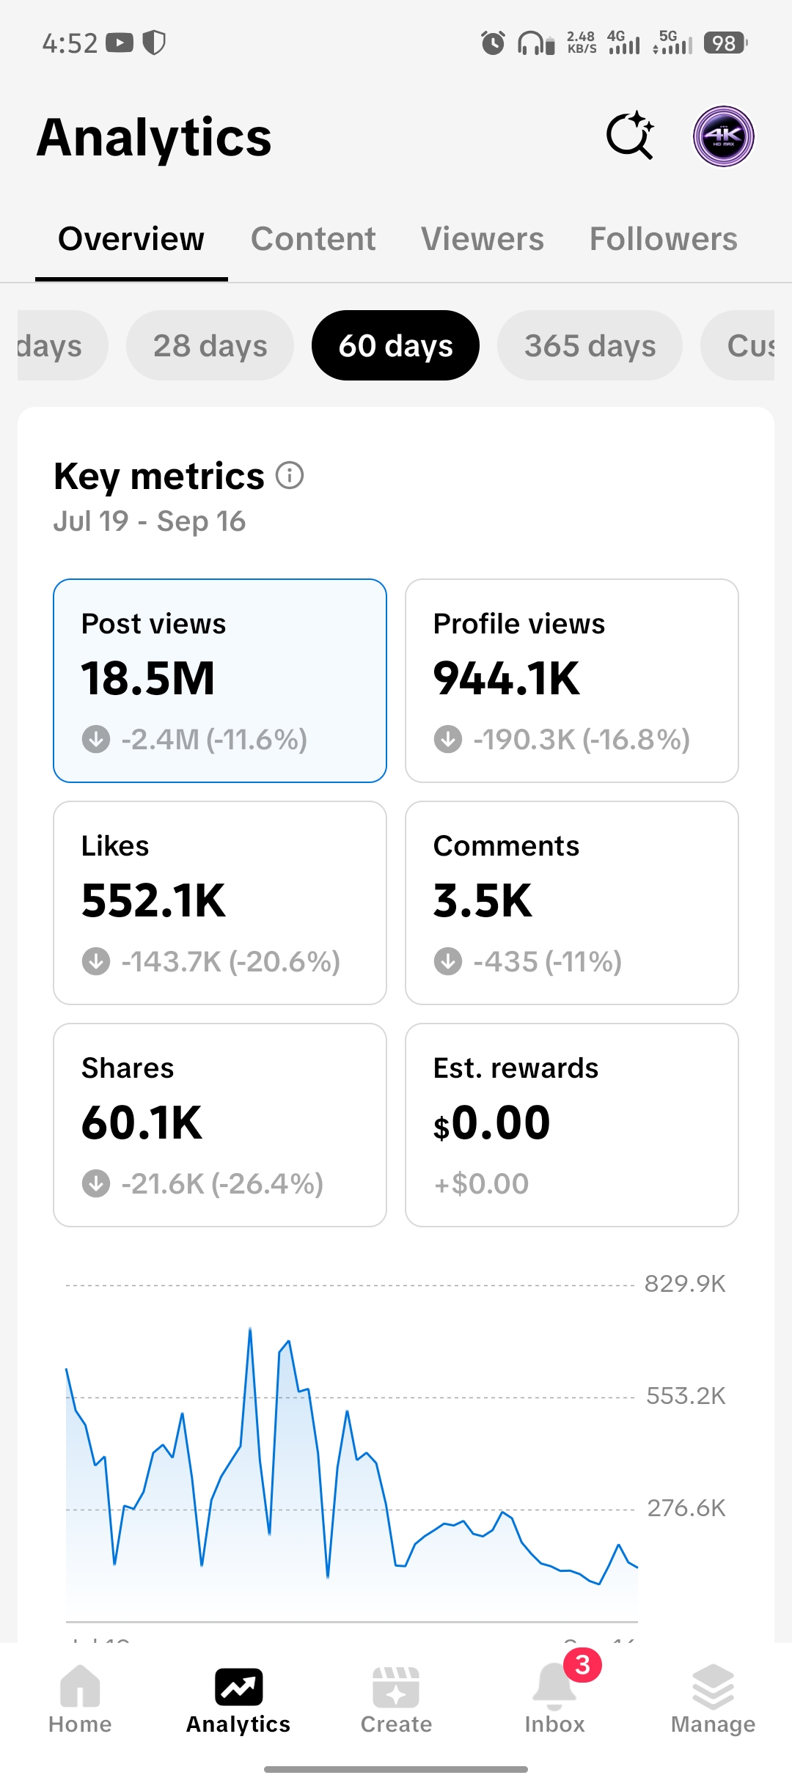The image size is (792, 1786).
Task: Switch to the Followers tab
Action: 664,239
